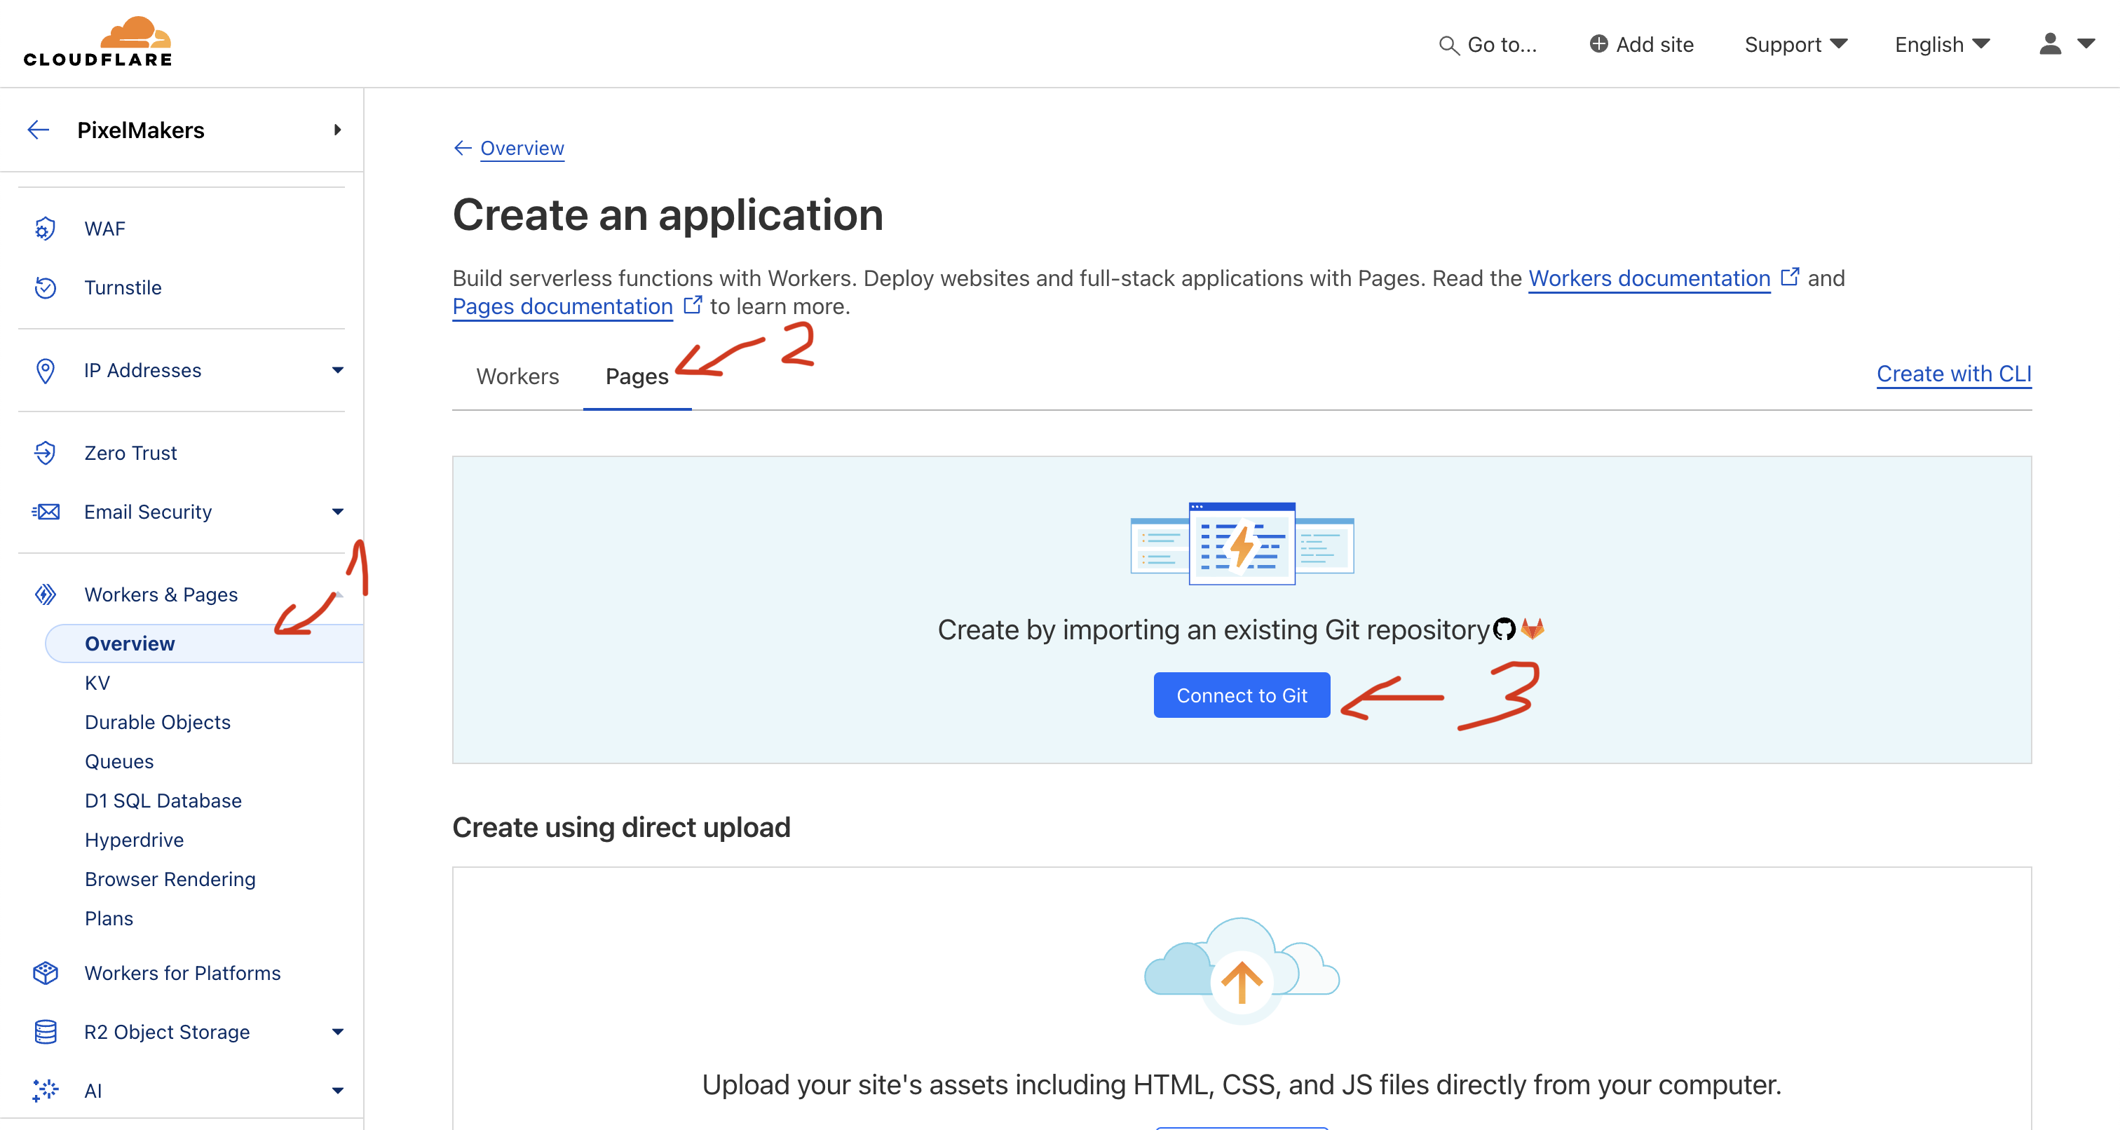Click the WAF shield icon

coord(46,229)
